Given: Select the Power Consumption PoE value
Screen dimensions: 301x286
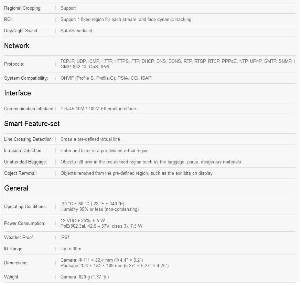Looking at the screenshot, I should coord(101,226).
